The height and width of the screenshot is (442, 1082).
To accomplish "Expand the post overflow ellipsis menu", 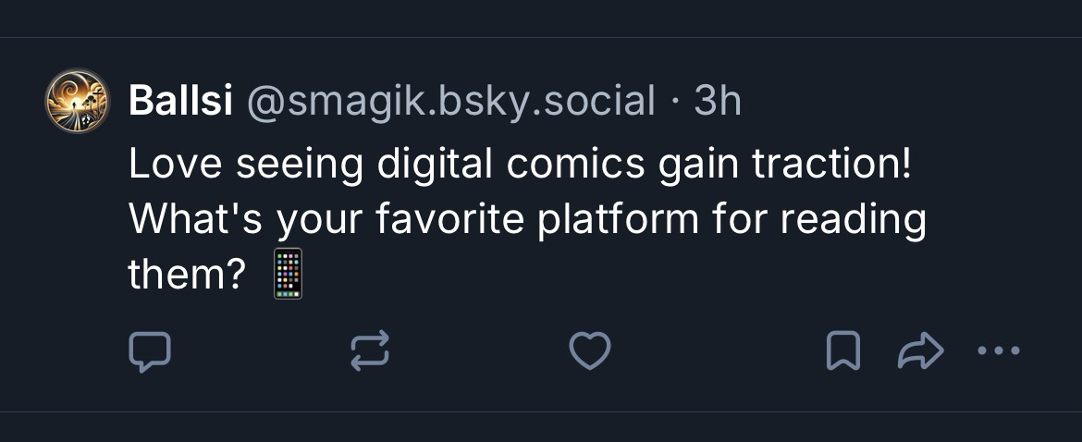I will click(x=999, y=351).
